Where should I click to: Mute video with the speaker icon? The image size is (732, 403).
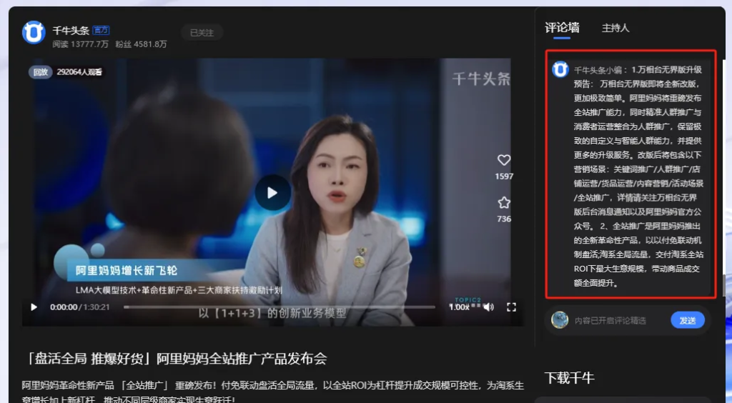pyautogui.click(x=488, y=307)
